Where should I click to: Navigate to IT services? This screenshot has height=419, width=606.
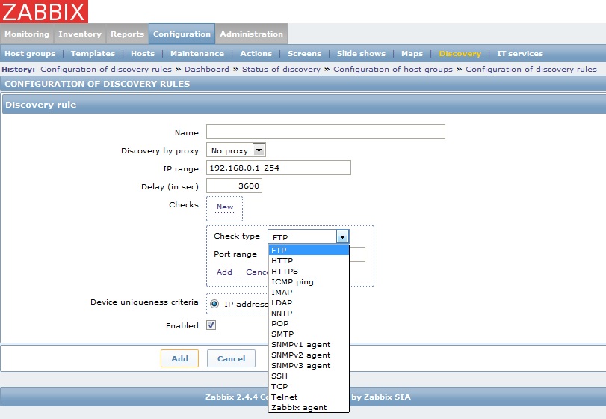(x=520, y=54)
